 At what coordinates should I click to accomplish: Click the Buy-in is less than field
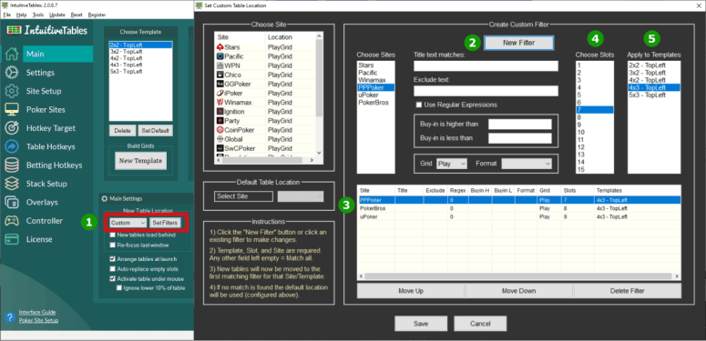(520, 138)
